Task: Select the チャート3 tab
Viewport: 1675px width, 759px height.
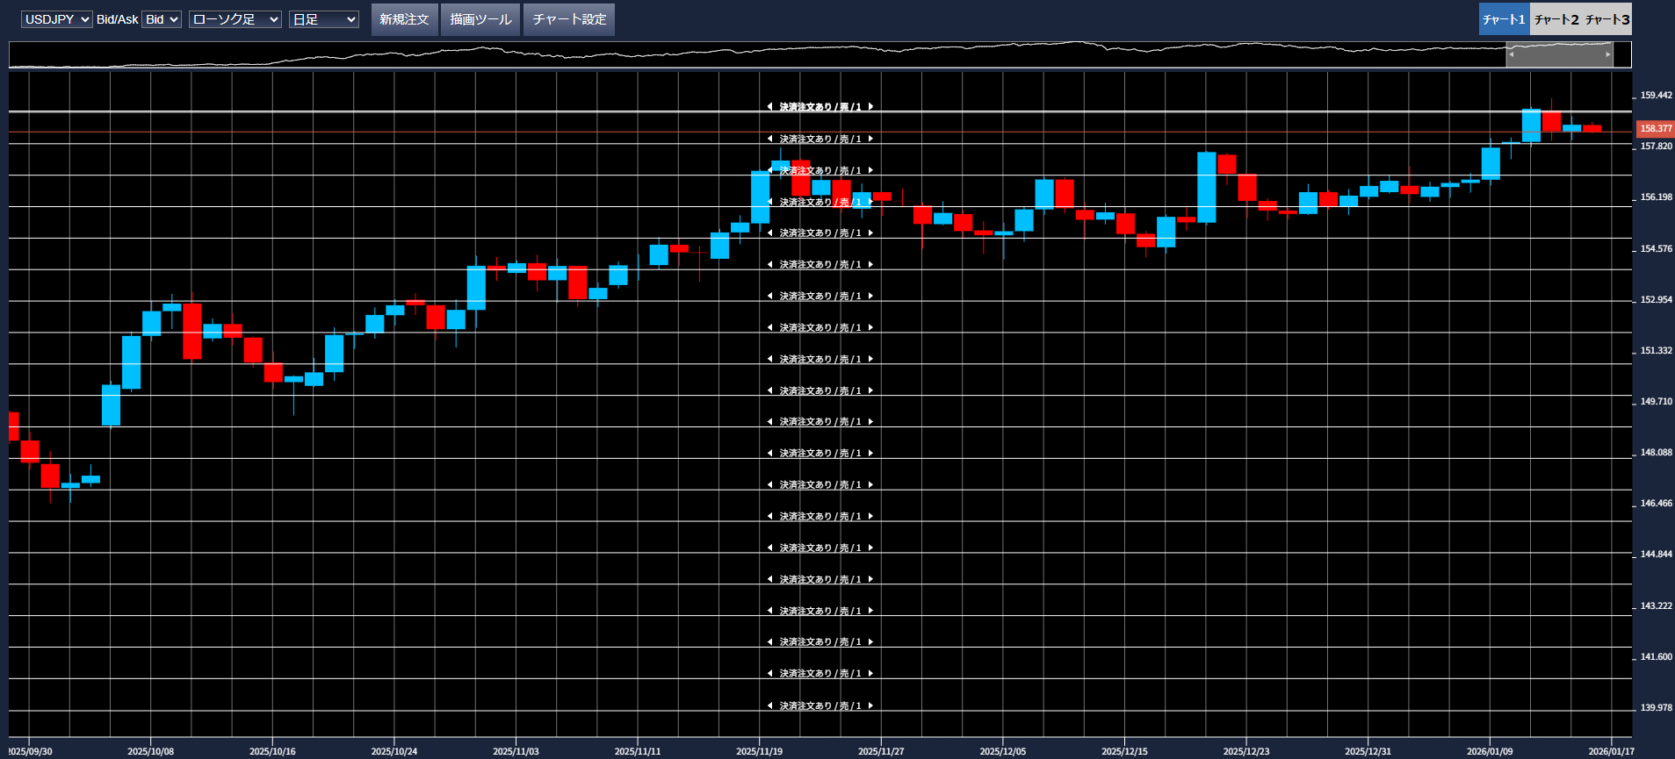Action: [1607, 19]
